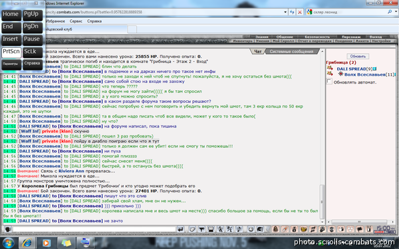Open the 'Справка' browser menu
Viewport: 399px width, 249px height.
(x=94, y=21)
